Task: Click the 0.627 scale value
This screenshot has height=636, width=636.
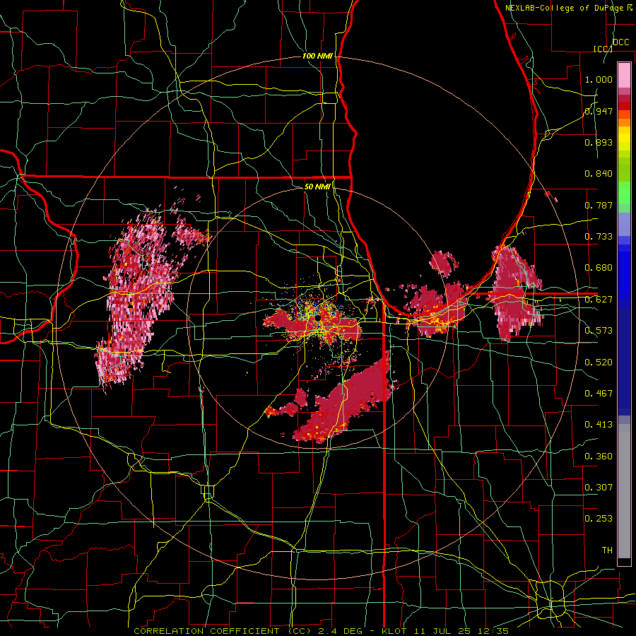Action: click(599, 300)
